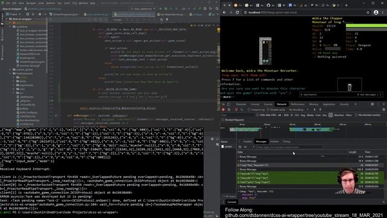Enable the Disable cache checkbox
This screenshot has width=387, height=218.
tap(268, 110)
